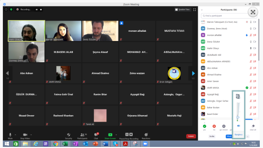The height and width of the screenshot is (148, 263).
Task: Click the participants list scrollbar
Action: 258,40
